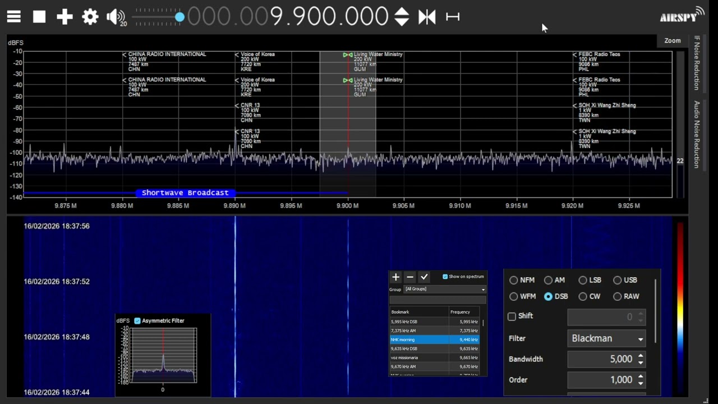Screen dimensions: 718x404
Task: Open the Audio Noise Reduction side tab
Action: click(x=697, y=135)
